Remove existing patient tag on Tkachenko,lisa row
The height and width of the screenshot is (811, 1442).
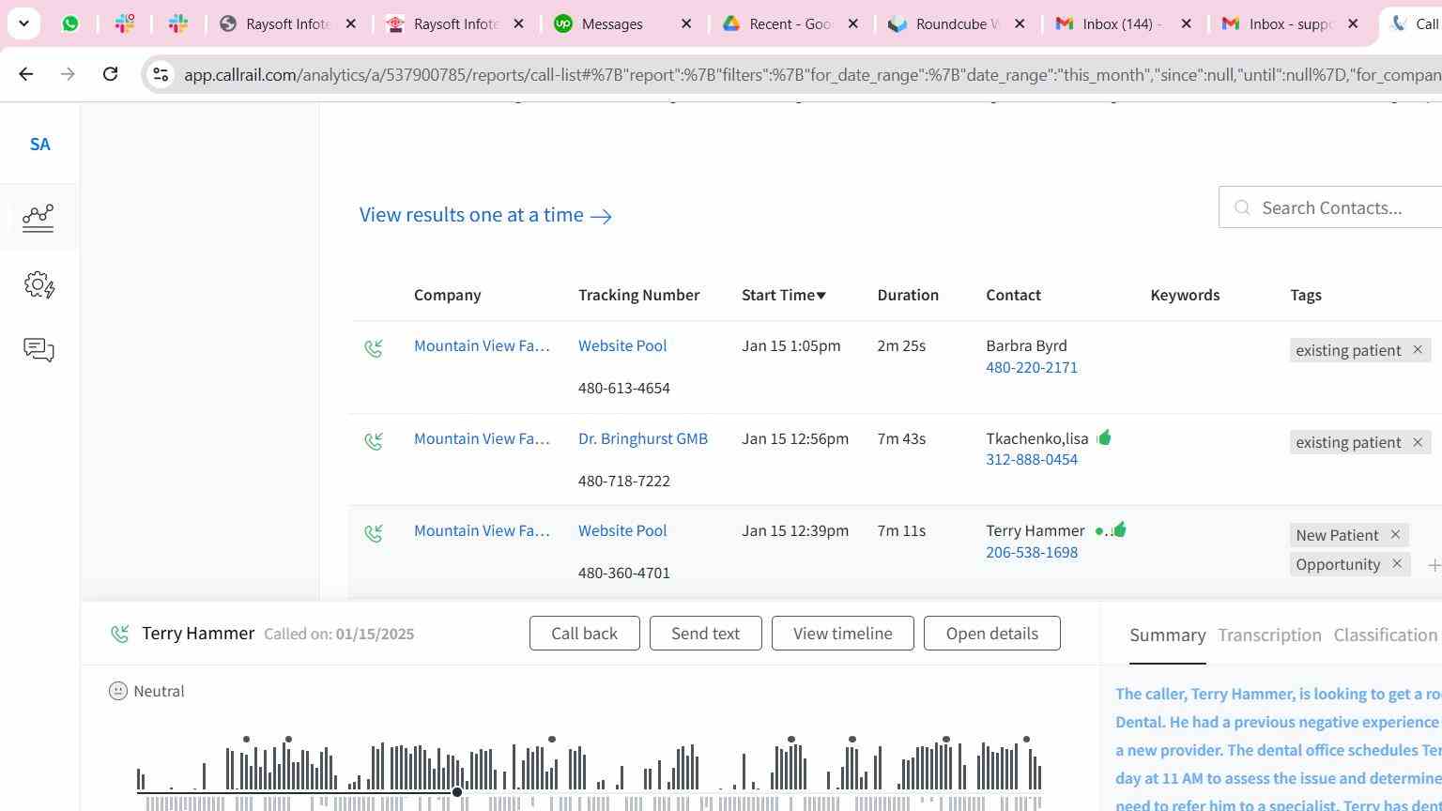(1418, 442)
